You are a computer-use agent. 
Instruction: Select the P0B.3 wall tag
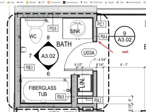coord(29,67)
